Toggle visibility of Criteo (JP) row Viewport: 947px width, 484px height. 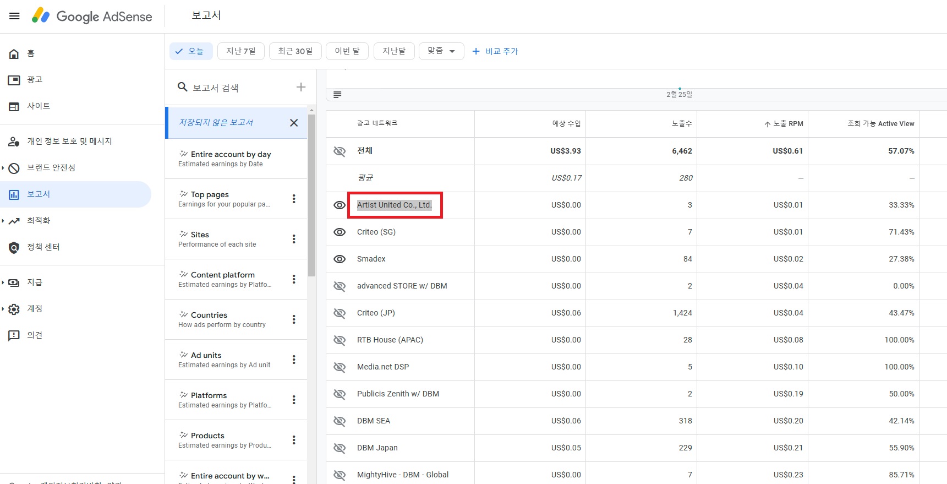[x=340, y=313]
